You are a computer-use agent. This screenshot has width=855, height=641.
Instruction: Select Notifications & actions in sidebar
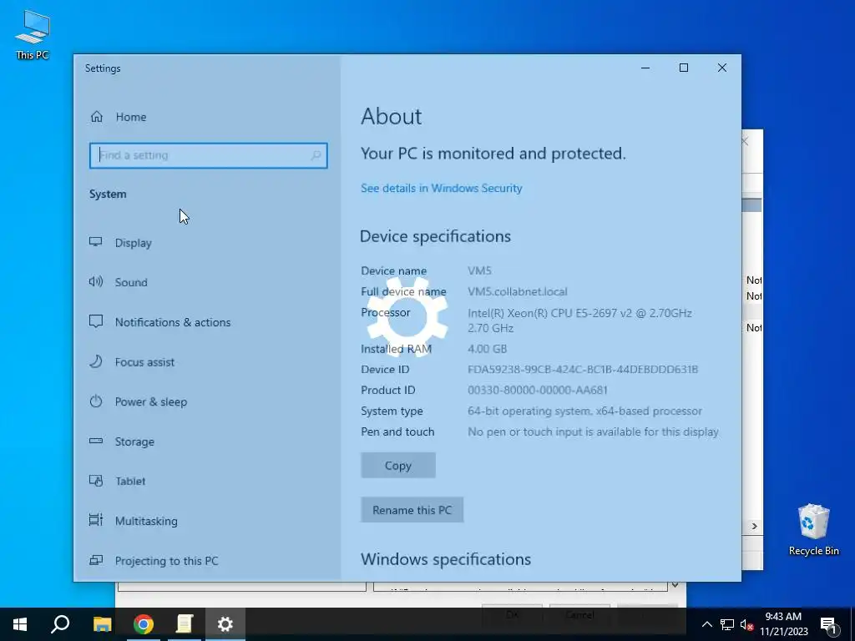172,322
